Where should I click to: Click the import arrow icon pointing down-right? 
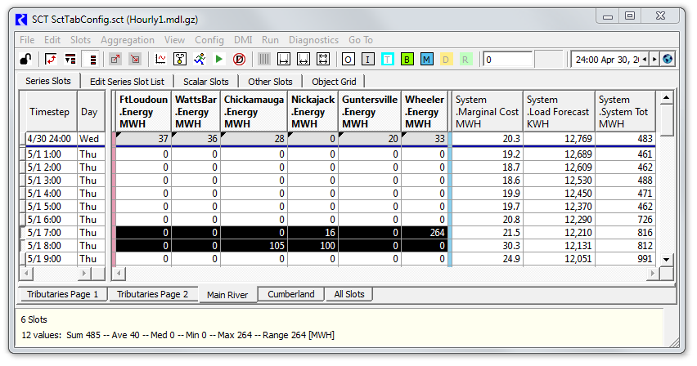(135, 59)
